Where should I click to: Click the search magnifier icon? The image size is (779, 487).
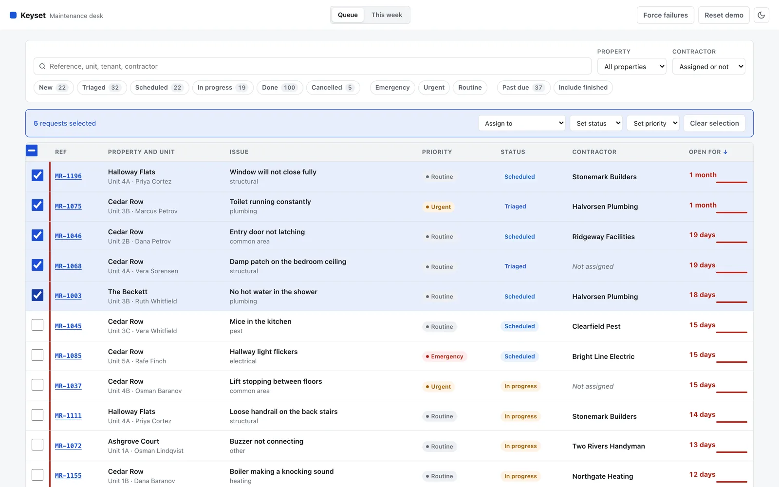click(x=42, y=66)
